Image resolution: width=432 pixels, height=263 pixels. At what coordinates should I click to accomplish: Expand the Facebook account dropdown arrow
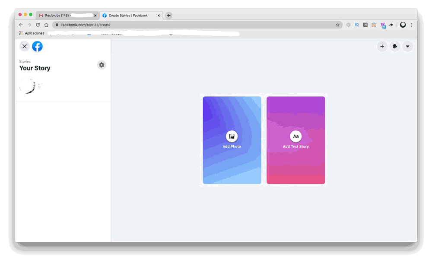407,46
